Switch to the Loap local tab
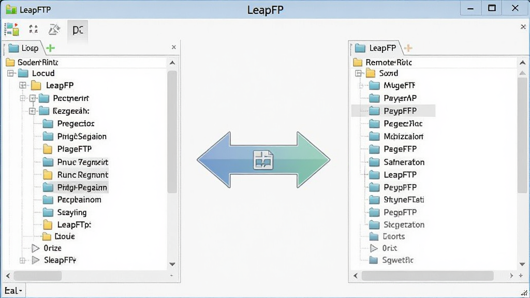The height and width of the screenshot is (298, 530). [x=24, y=48]
